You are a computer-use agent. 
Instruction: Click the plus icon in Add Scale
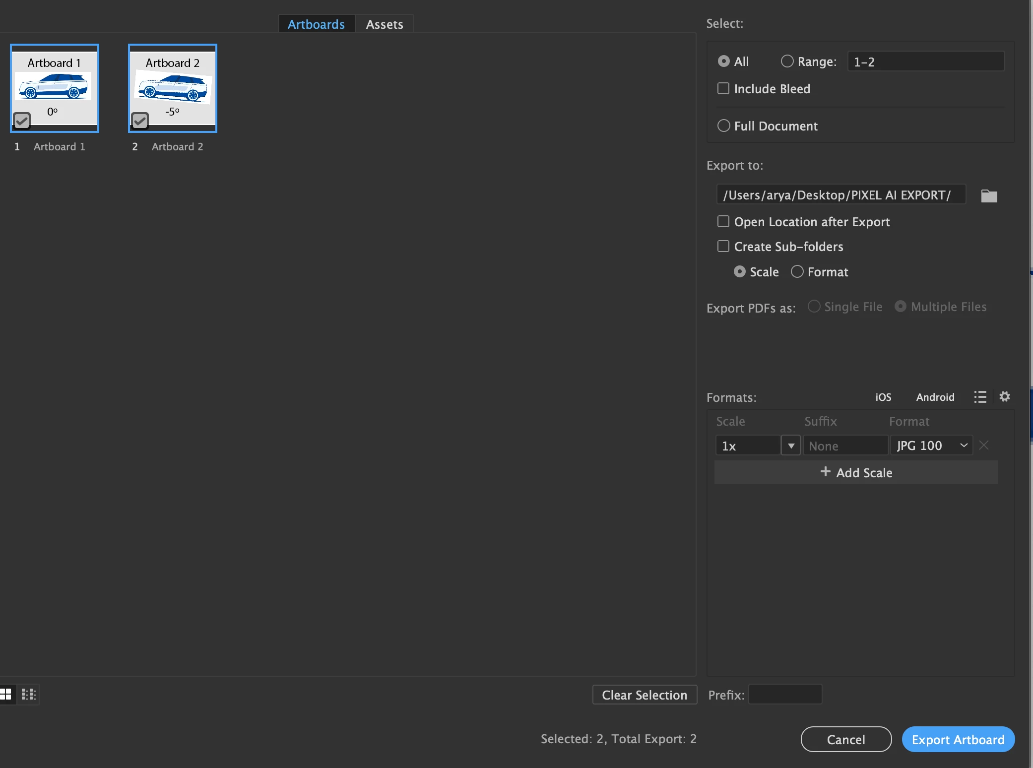point(825,472)
